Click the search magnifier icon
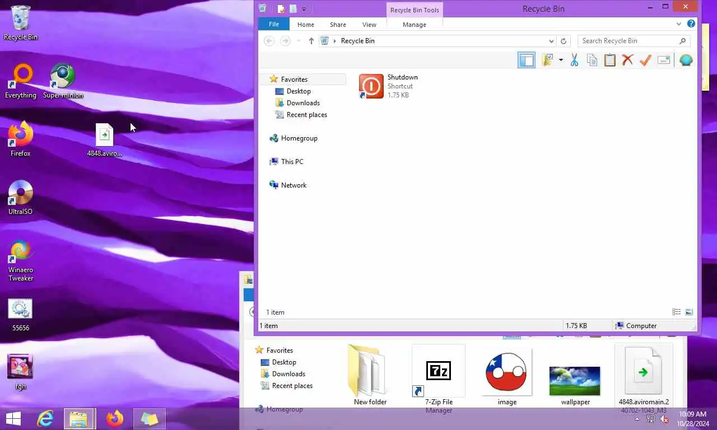 tap(682, 41)
